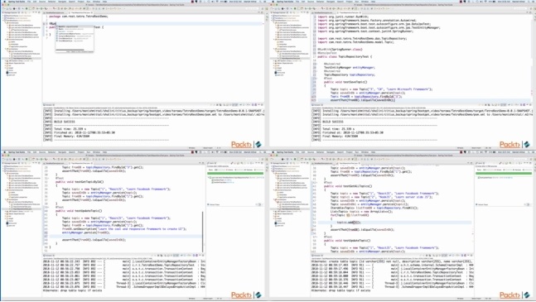Open Window menu in the testGetAllTopics window
This screenshot has width=536, height=302.
pyautogui.click(x=365, y=152)
